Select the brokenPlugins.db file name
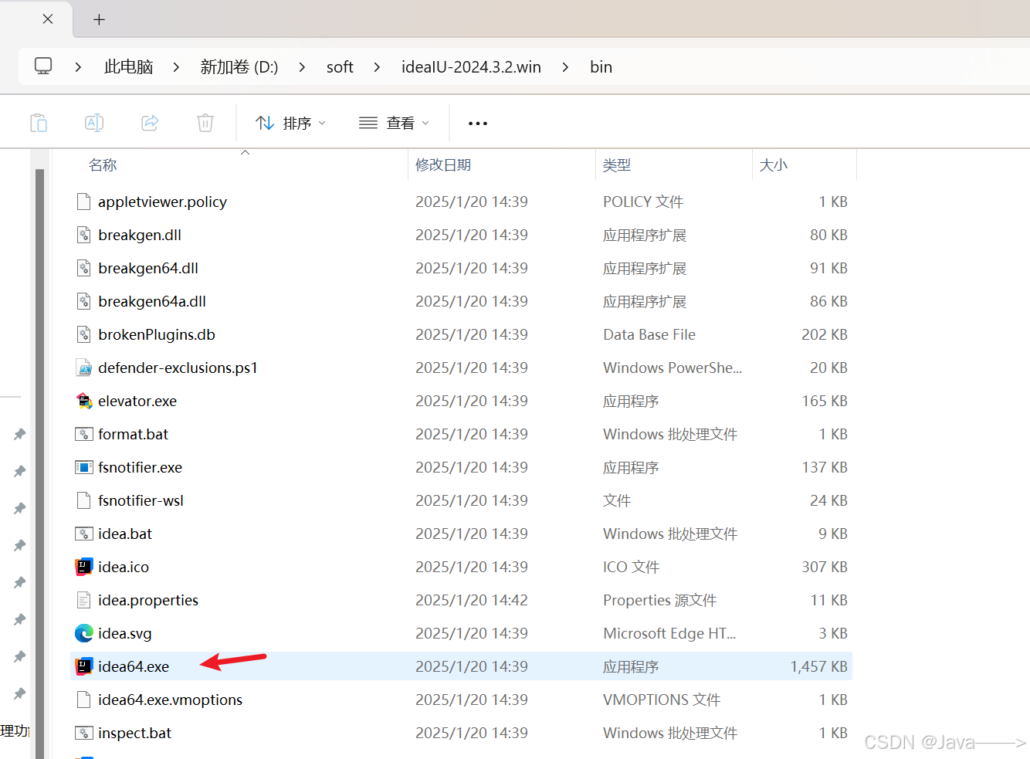 [157, 334]
